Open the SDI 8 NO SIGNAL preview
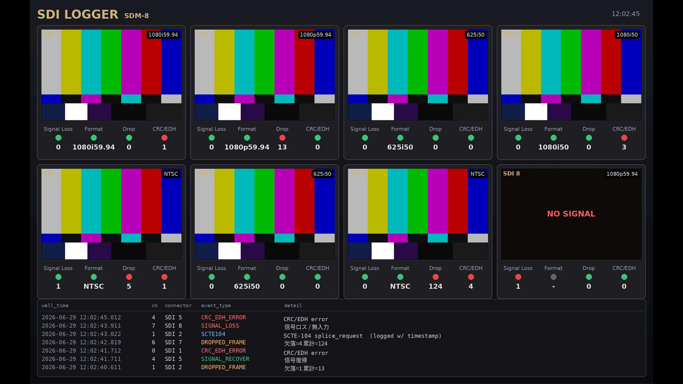 [571, 214]
